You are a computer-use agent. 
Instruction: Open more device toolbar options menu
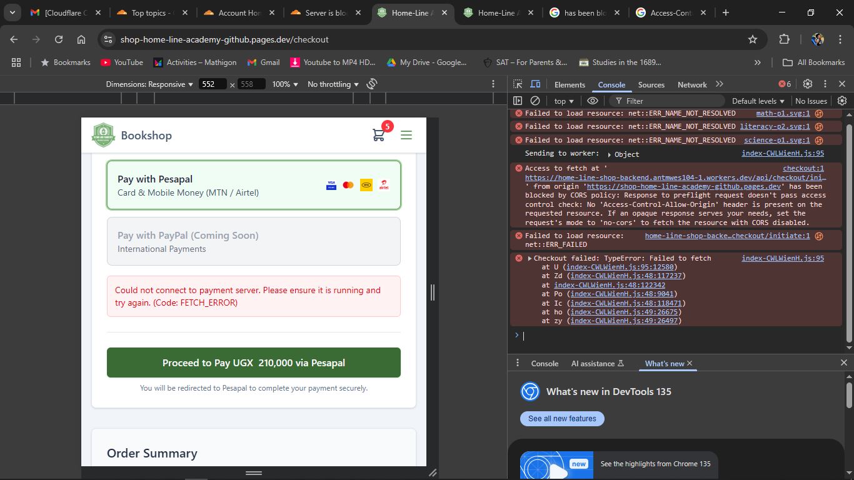pos(493,84)
